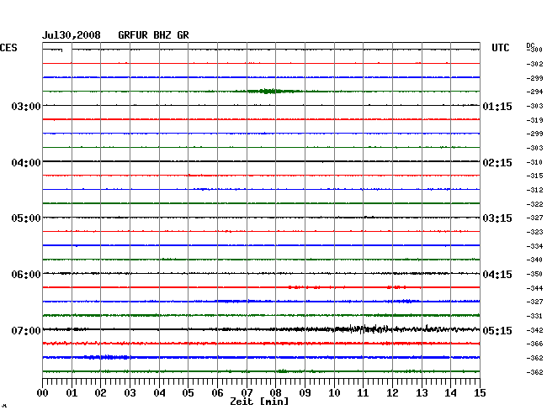Click the date label "Jul30,2008"
Image resolution: width=547 pixels, height=415 pixels.
click(72, 35)
